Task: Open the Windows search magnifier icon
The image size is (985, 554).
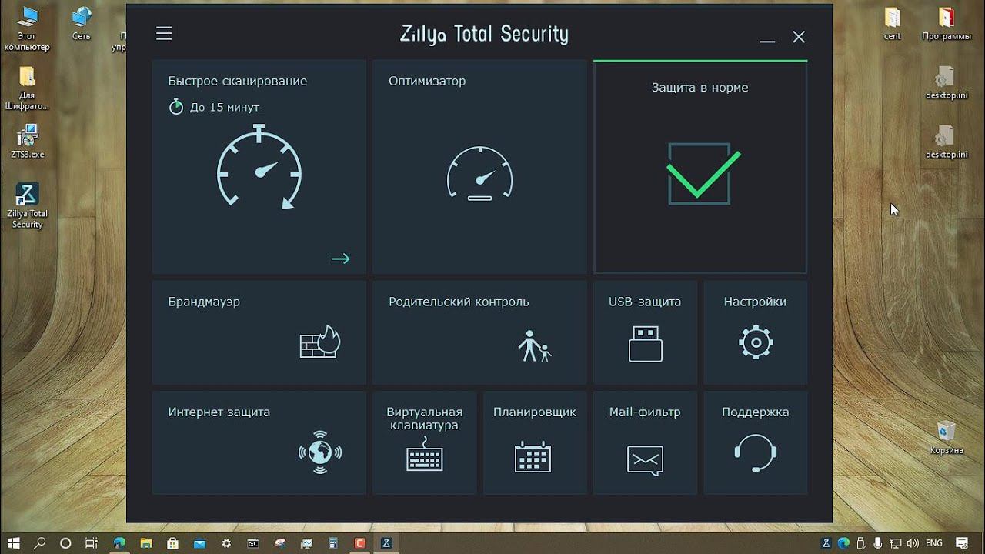Action: (40, 543)
